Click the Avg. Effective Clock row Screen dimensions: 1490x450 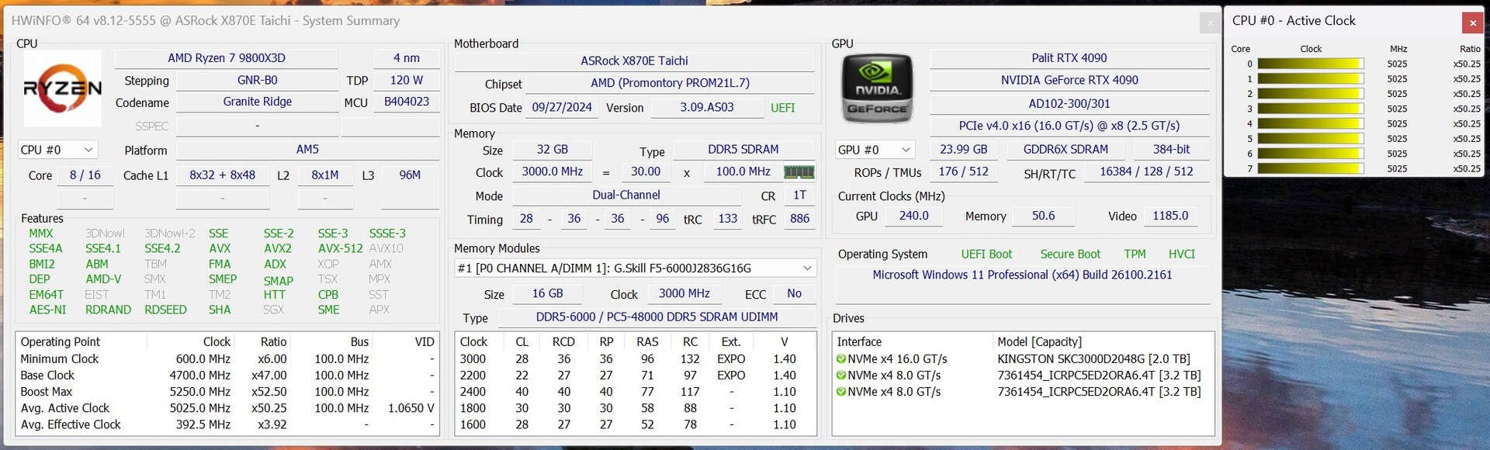(227, 425)
